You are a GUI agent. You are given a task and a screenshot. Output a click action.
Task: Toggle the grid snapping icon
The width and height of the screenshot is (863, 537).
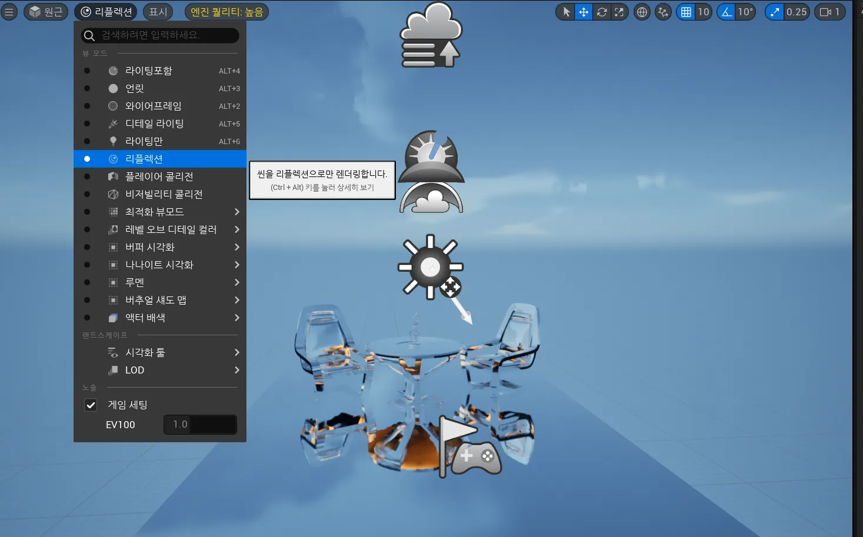click(x=686, y=12)
